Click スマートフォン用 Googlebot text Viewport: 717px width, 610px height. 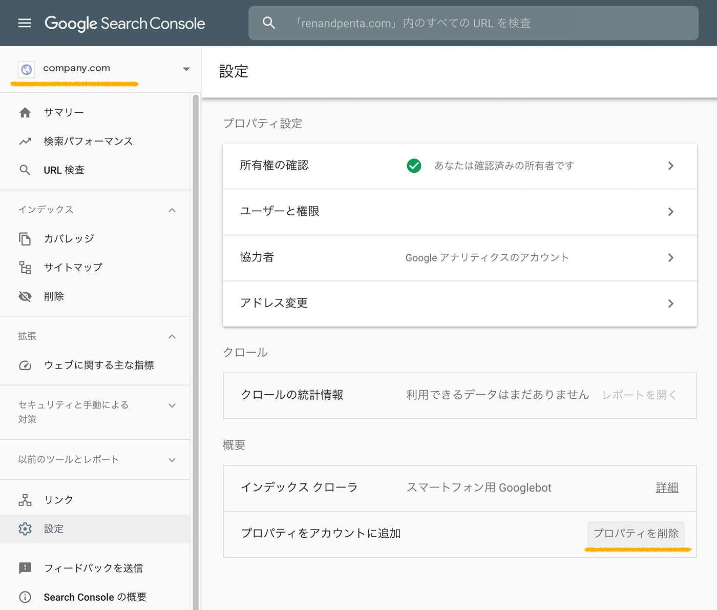point(479,487)
